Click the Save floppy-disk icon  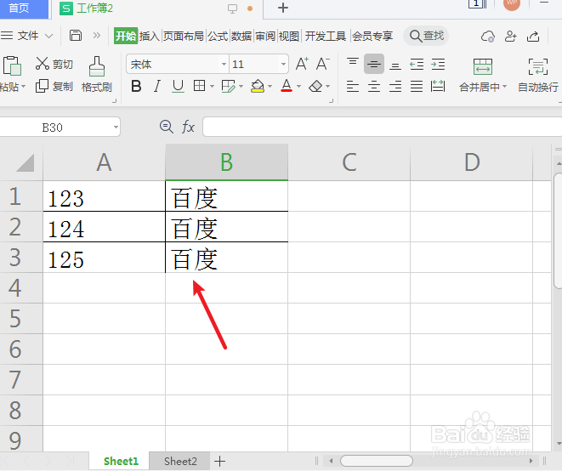tap(76, 36)
